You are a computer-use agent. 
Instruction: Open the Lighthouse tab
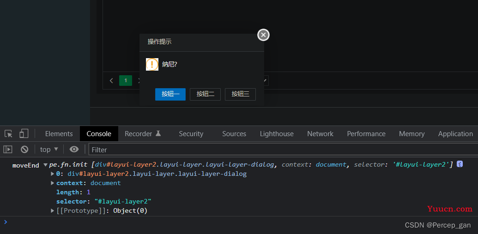[x=277, y=134]
